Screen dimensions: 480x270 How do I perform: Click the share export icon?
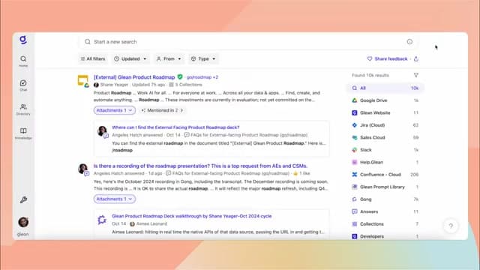(416, 58)
